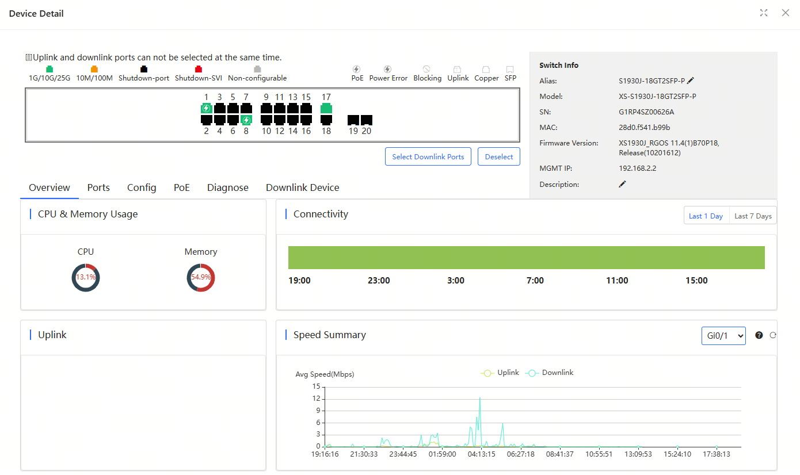
Task: Toggle Downlink series in chart legend
Action: (550, 373)
